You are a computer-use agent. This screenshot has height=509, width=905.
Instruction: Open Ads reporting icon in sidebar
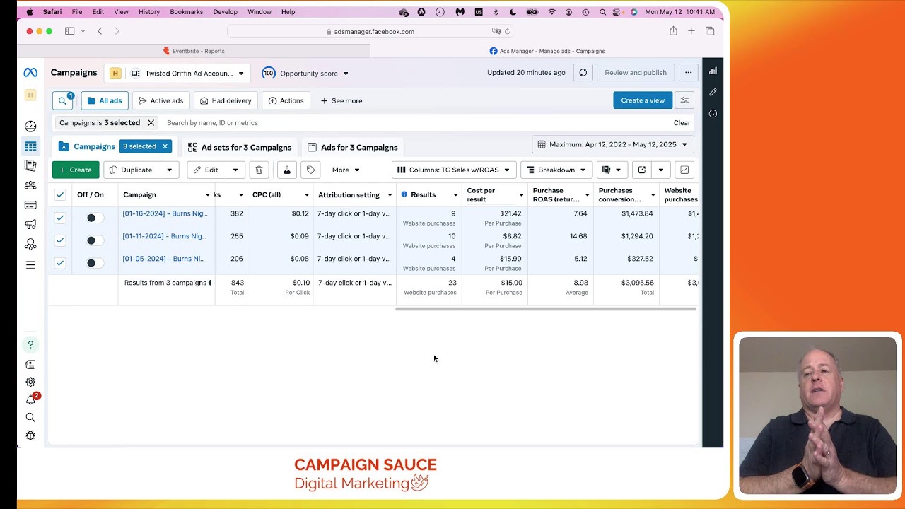30,165
